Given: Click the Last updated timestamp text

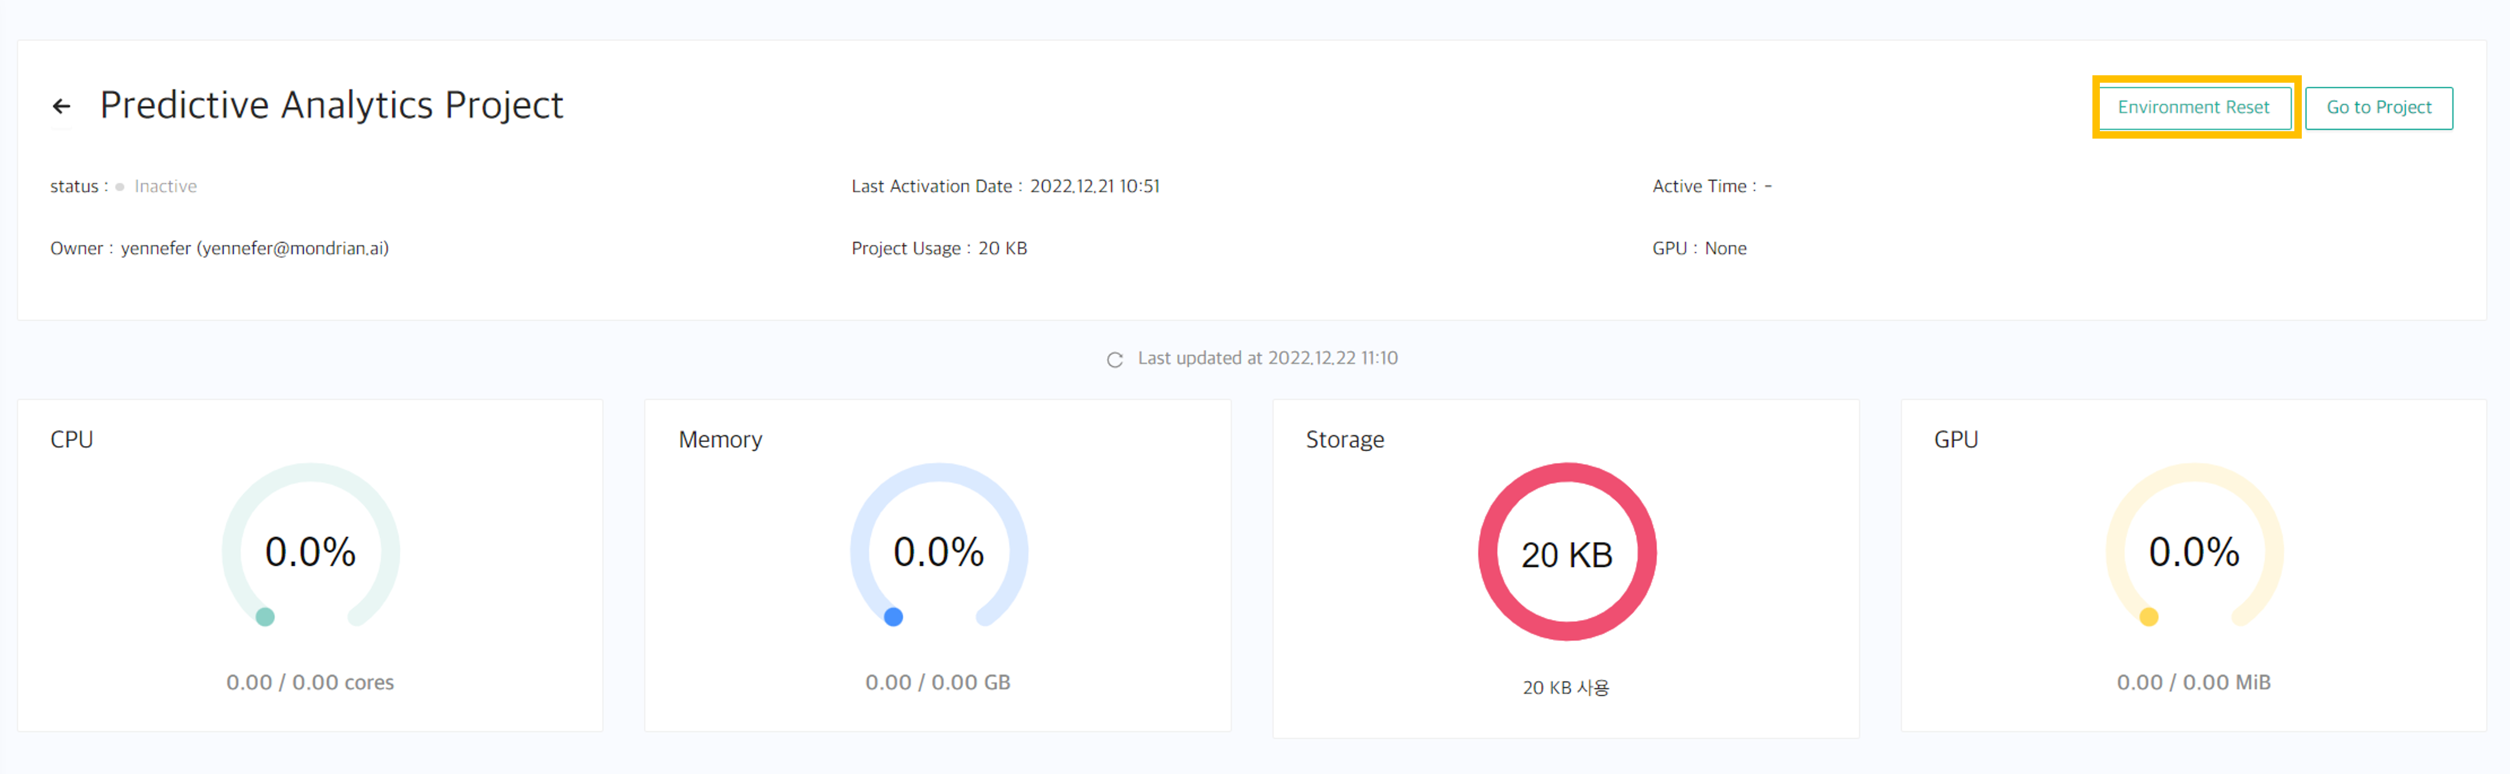Looking at the screenshot, I should pyautogui.click(x=1266, y=358).
